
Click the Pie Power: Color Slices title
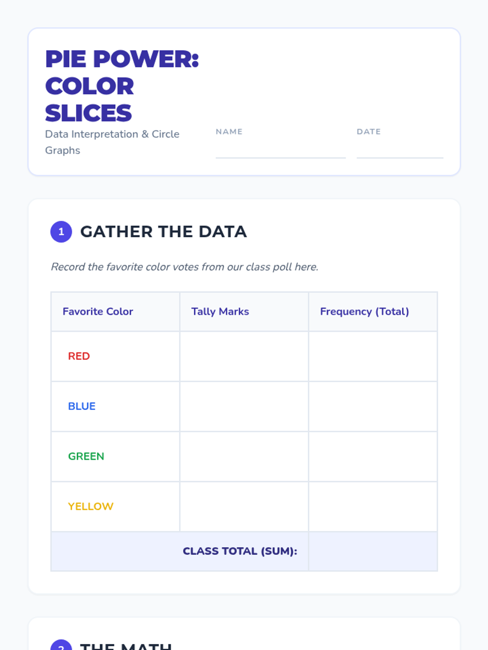(122, 86)
